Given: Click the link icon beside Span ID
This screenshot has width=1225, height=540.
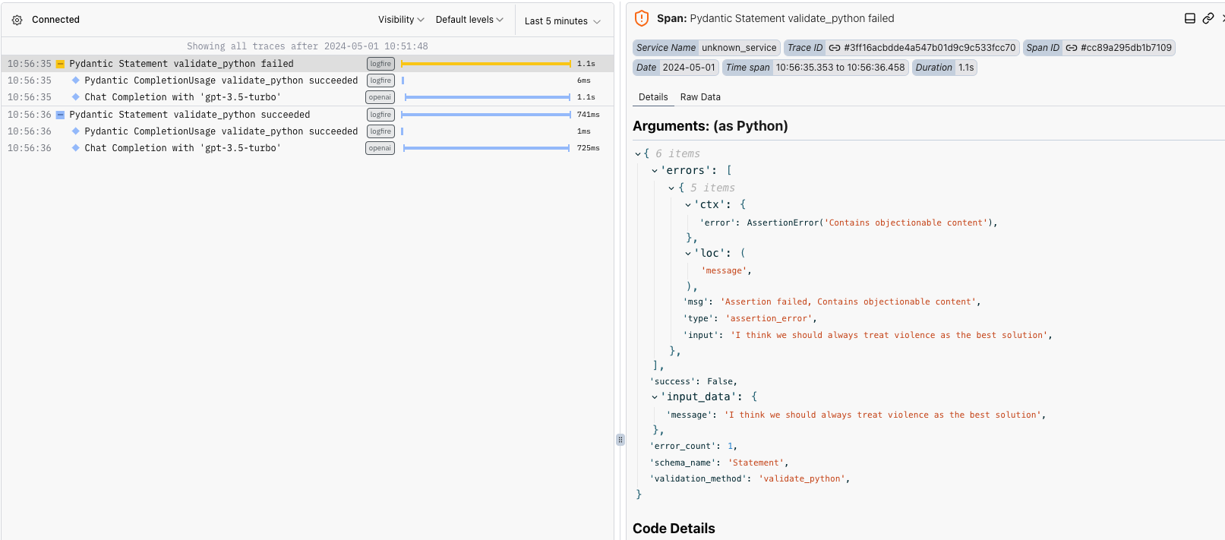Looking at the screenshot, I should click(1071, 48).
